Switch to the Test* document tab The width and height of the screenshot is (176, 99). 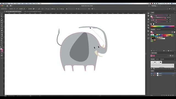tap(13, 12)
